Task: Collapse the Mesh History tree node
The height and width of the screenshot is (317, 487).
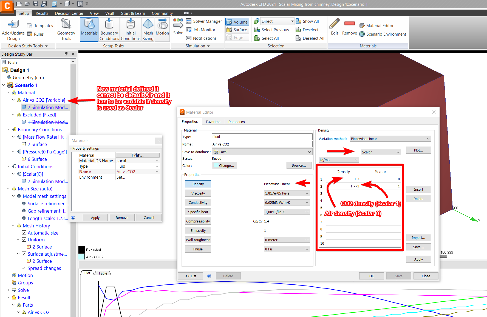Action: click(x=13, y=225)
